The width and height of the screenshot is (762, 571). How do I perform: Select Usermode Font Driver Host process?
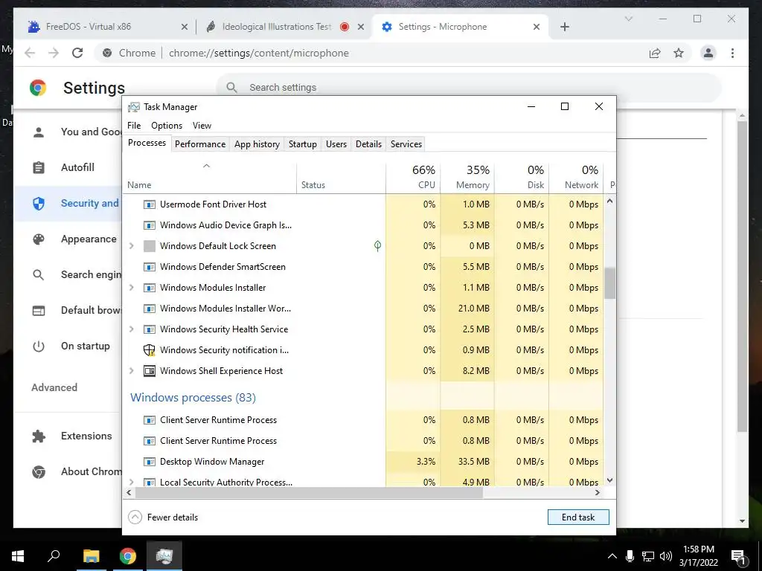[x=363, y=204]
